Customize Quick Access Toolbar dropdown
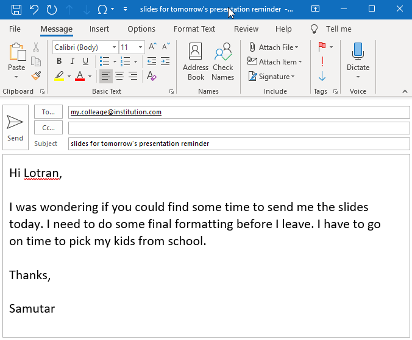 coord(125,10)
